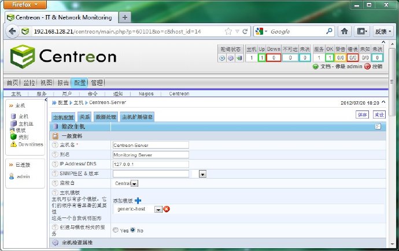The width and height of the screenshot is (399, 251).
Task: Open 管理 main menu
Action: click(x=97, y=83)
